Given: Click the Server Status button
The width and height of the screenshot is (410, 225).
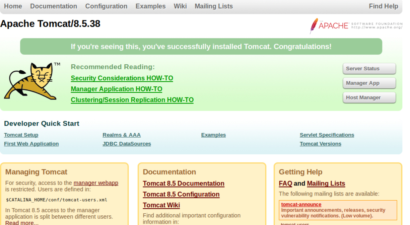Looking at the screenshot, I should [x=369, y=68].
